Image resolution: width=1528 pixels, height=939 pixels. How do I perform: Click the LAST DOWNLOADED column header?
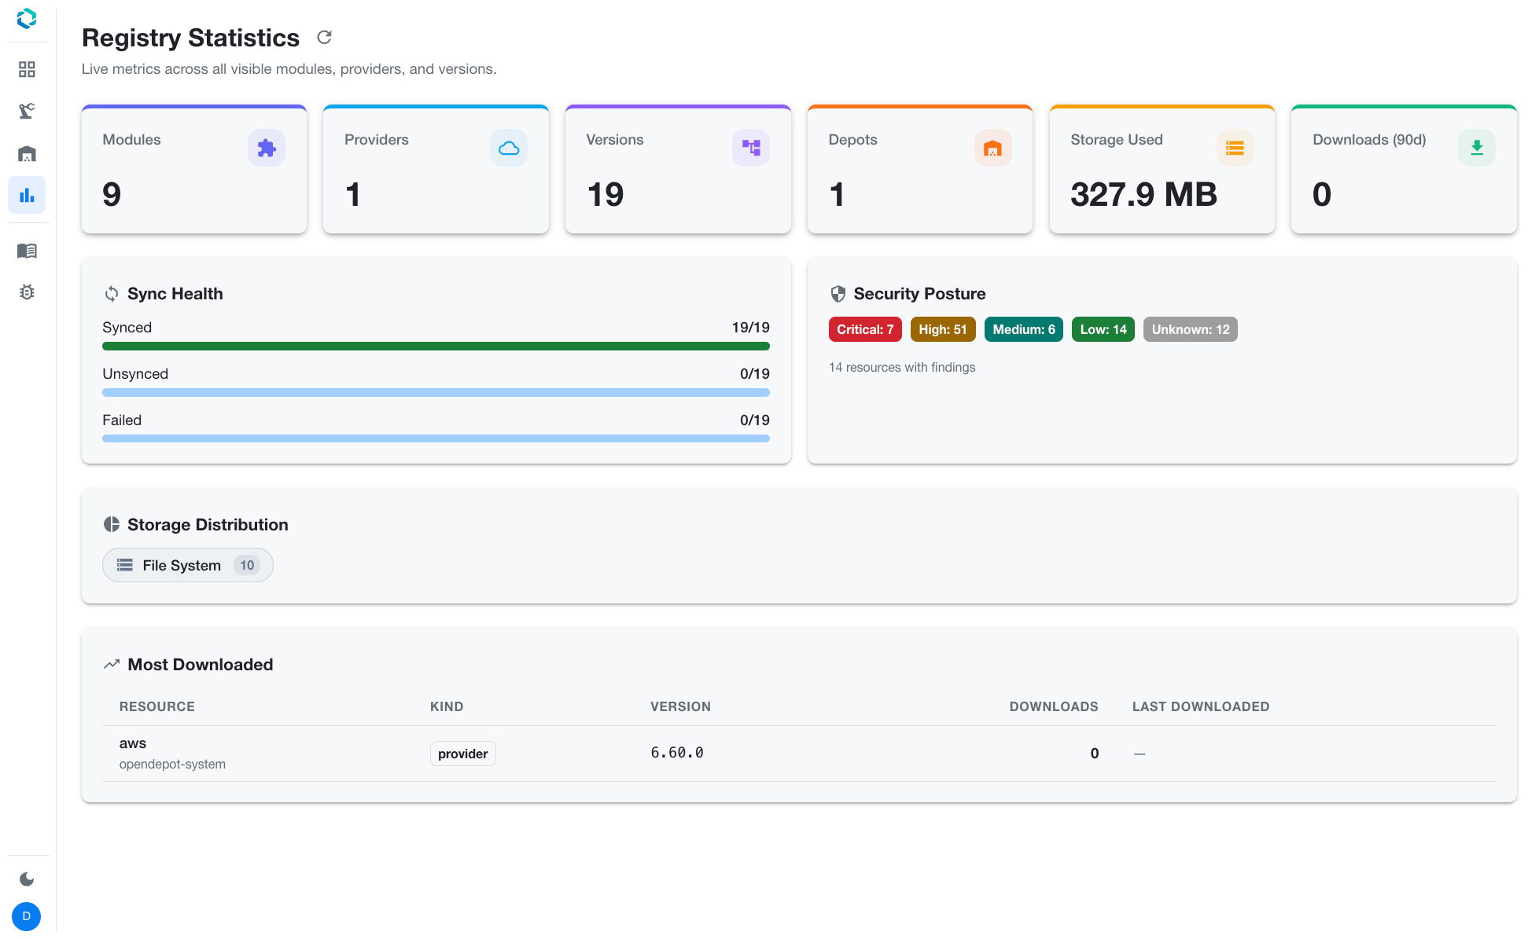[x=1201, y=706]
